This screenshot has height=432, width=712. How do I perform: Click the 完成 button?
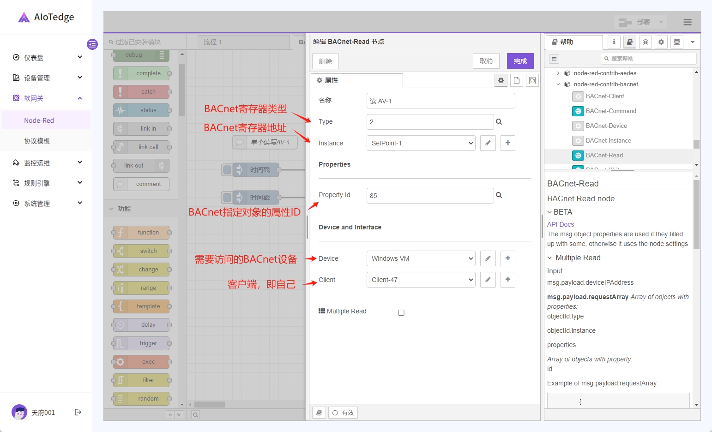point(520,61)
